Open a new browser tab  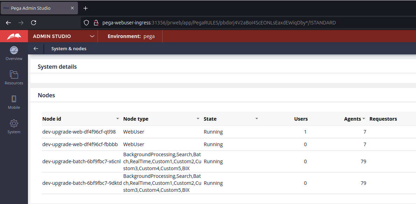(x=86, y=8)
